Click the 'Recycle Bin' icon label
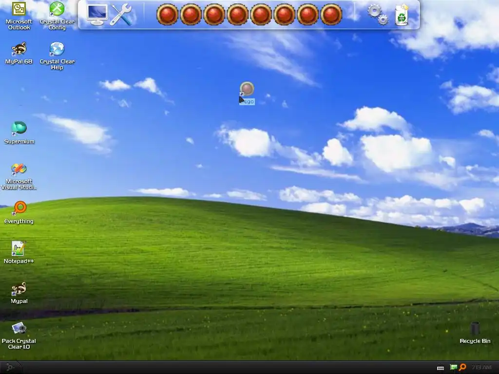 click(x=475, y=341)
